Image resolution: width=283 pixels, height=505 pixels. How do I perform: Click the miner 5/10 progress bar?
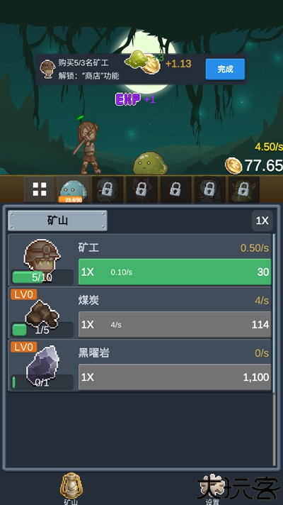42,277
